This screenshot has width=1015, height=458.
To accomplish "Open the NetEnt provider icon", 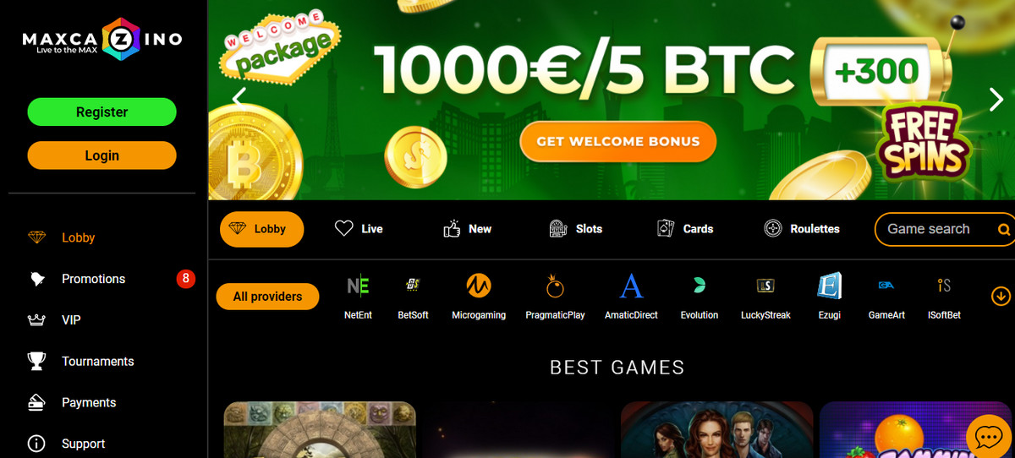I will pyautogui.click(x=358, y=286).
